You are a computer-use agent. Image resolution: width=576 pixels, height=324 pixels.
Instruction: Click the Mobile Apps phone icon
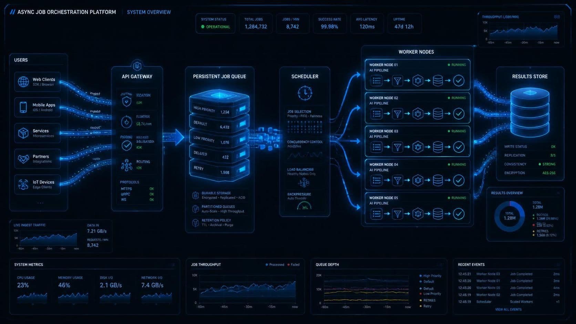click(23, 107)
